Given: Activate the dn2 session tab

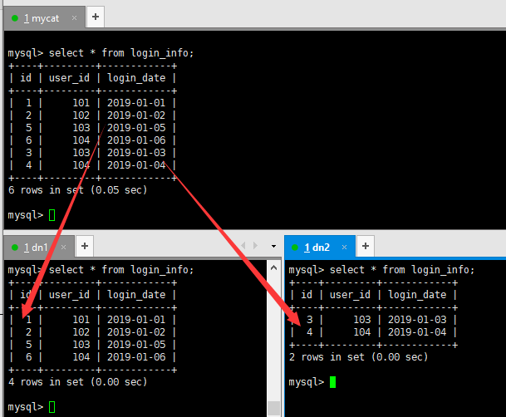Looking at the screenshot, I should (x=318, y=247).
